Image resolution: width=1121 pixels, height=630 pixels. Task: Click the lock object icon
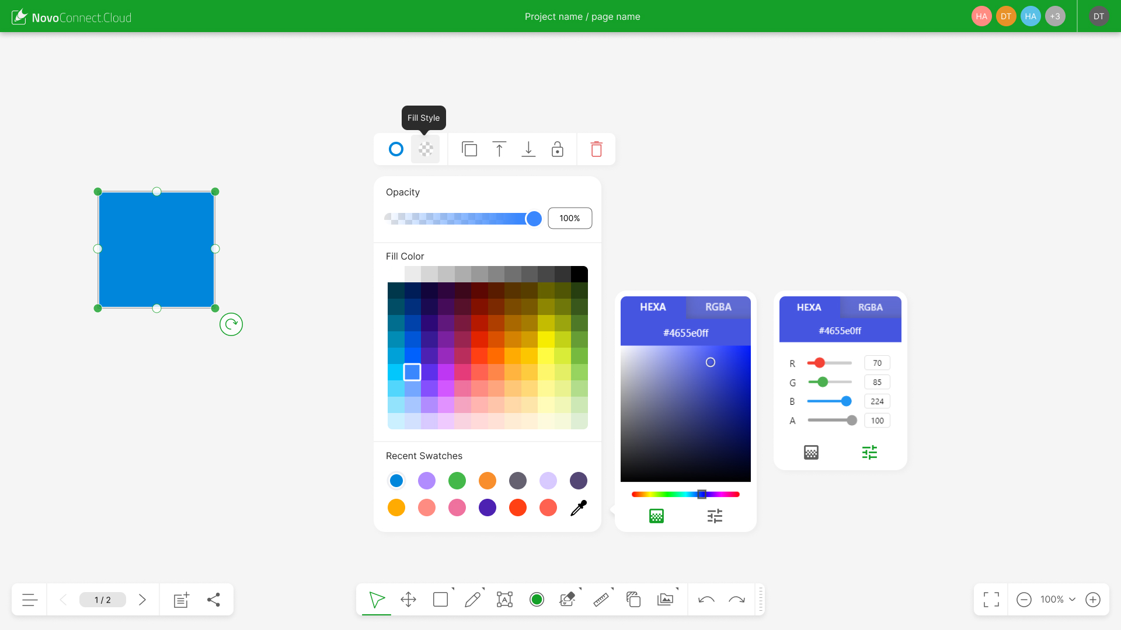coord(557,149)
